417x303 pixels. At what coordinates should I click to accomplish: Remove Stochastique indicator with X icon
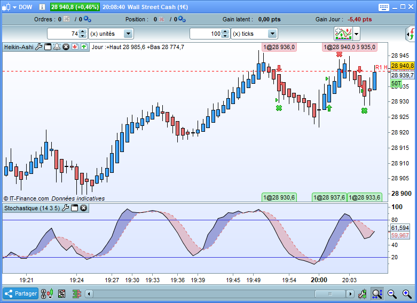coord(83,208)
